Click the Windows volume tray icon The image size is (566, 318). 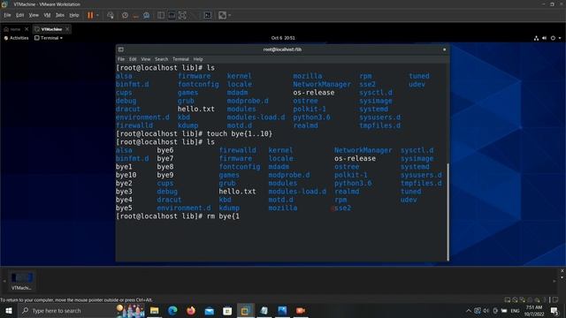pos(486,311)
